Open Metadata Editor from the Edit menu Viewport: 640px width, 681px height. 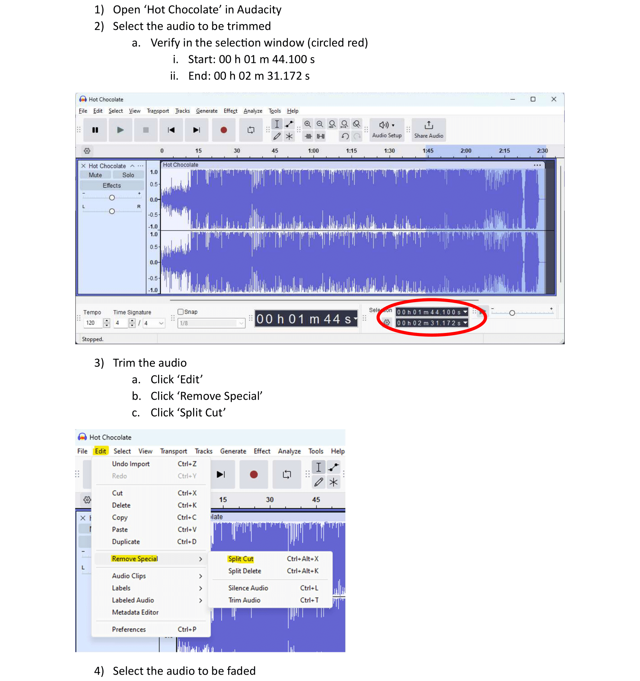point(150,612)
